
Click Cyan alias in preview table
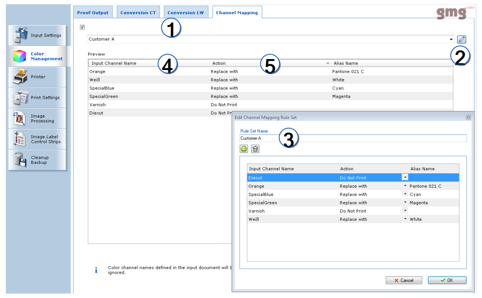(338, 88)
